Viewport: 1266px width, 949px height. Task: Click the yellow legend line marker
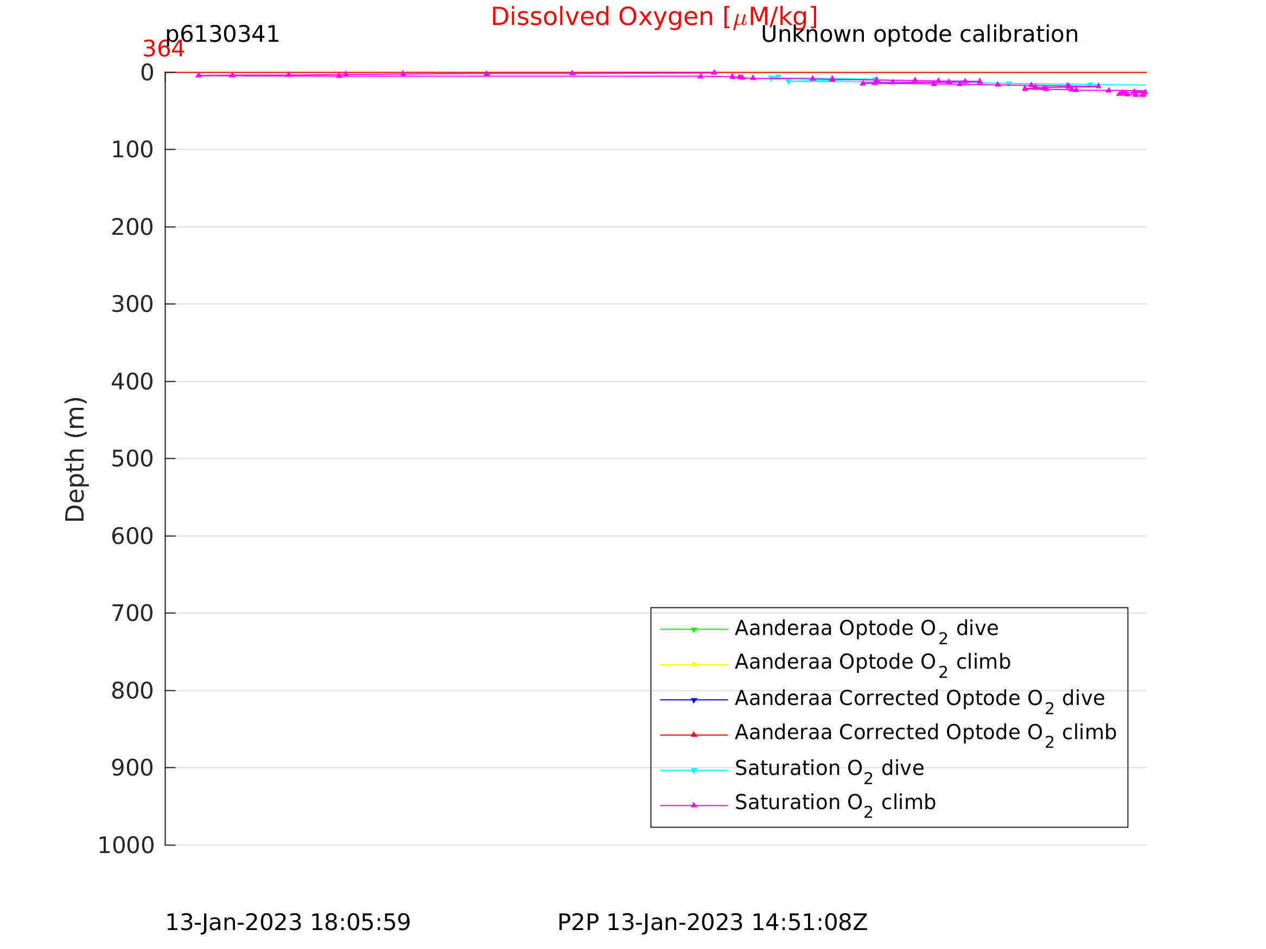pyautogui.click(x=694, y=664)
